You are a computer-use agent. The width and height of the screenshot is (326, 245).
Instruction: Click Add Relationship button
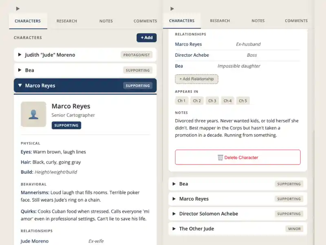196,79
